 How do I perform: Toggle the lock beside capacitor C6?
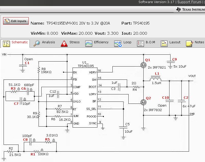coord(31,90)
